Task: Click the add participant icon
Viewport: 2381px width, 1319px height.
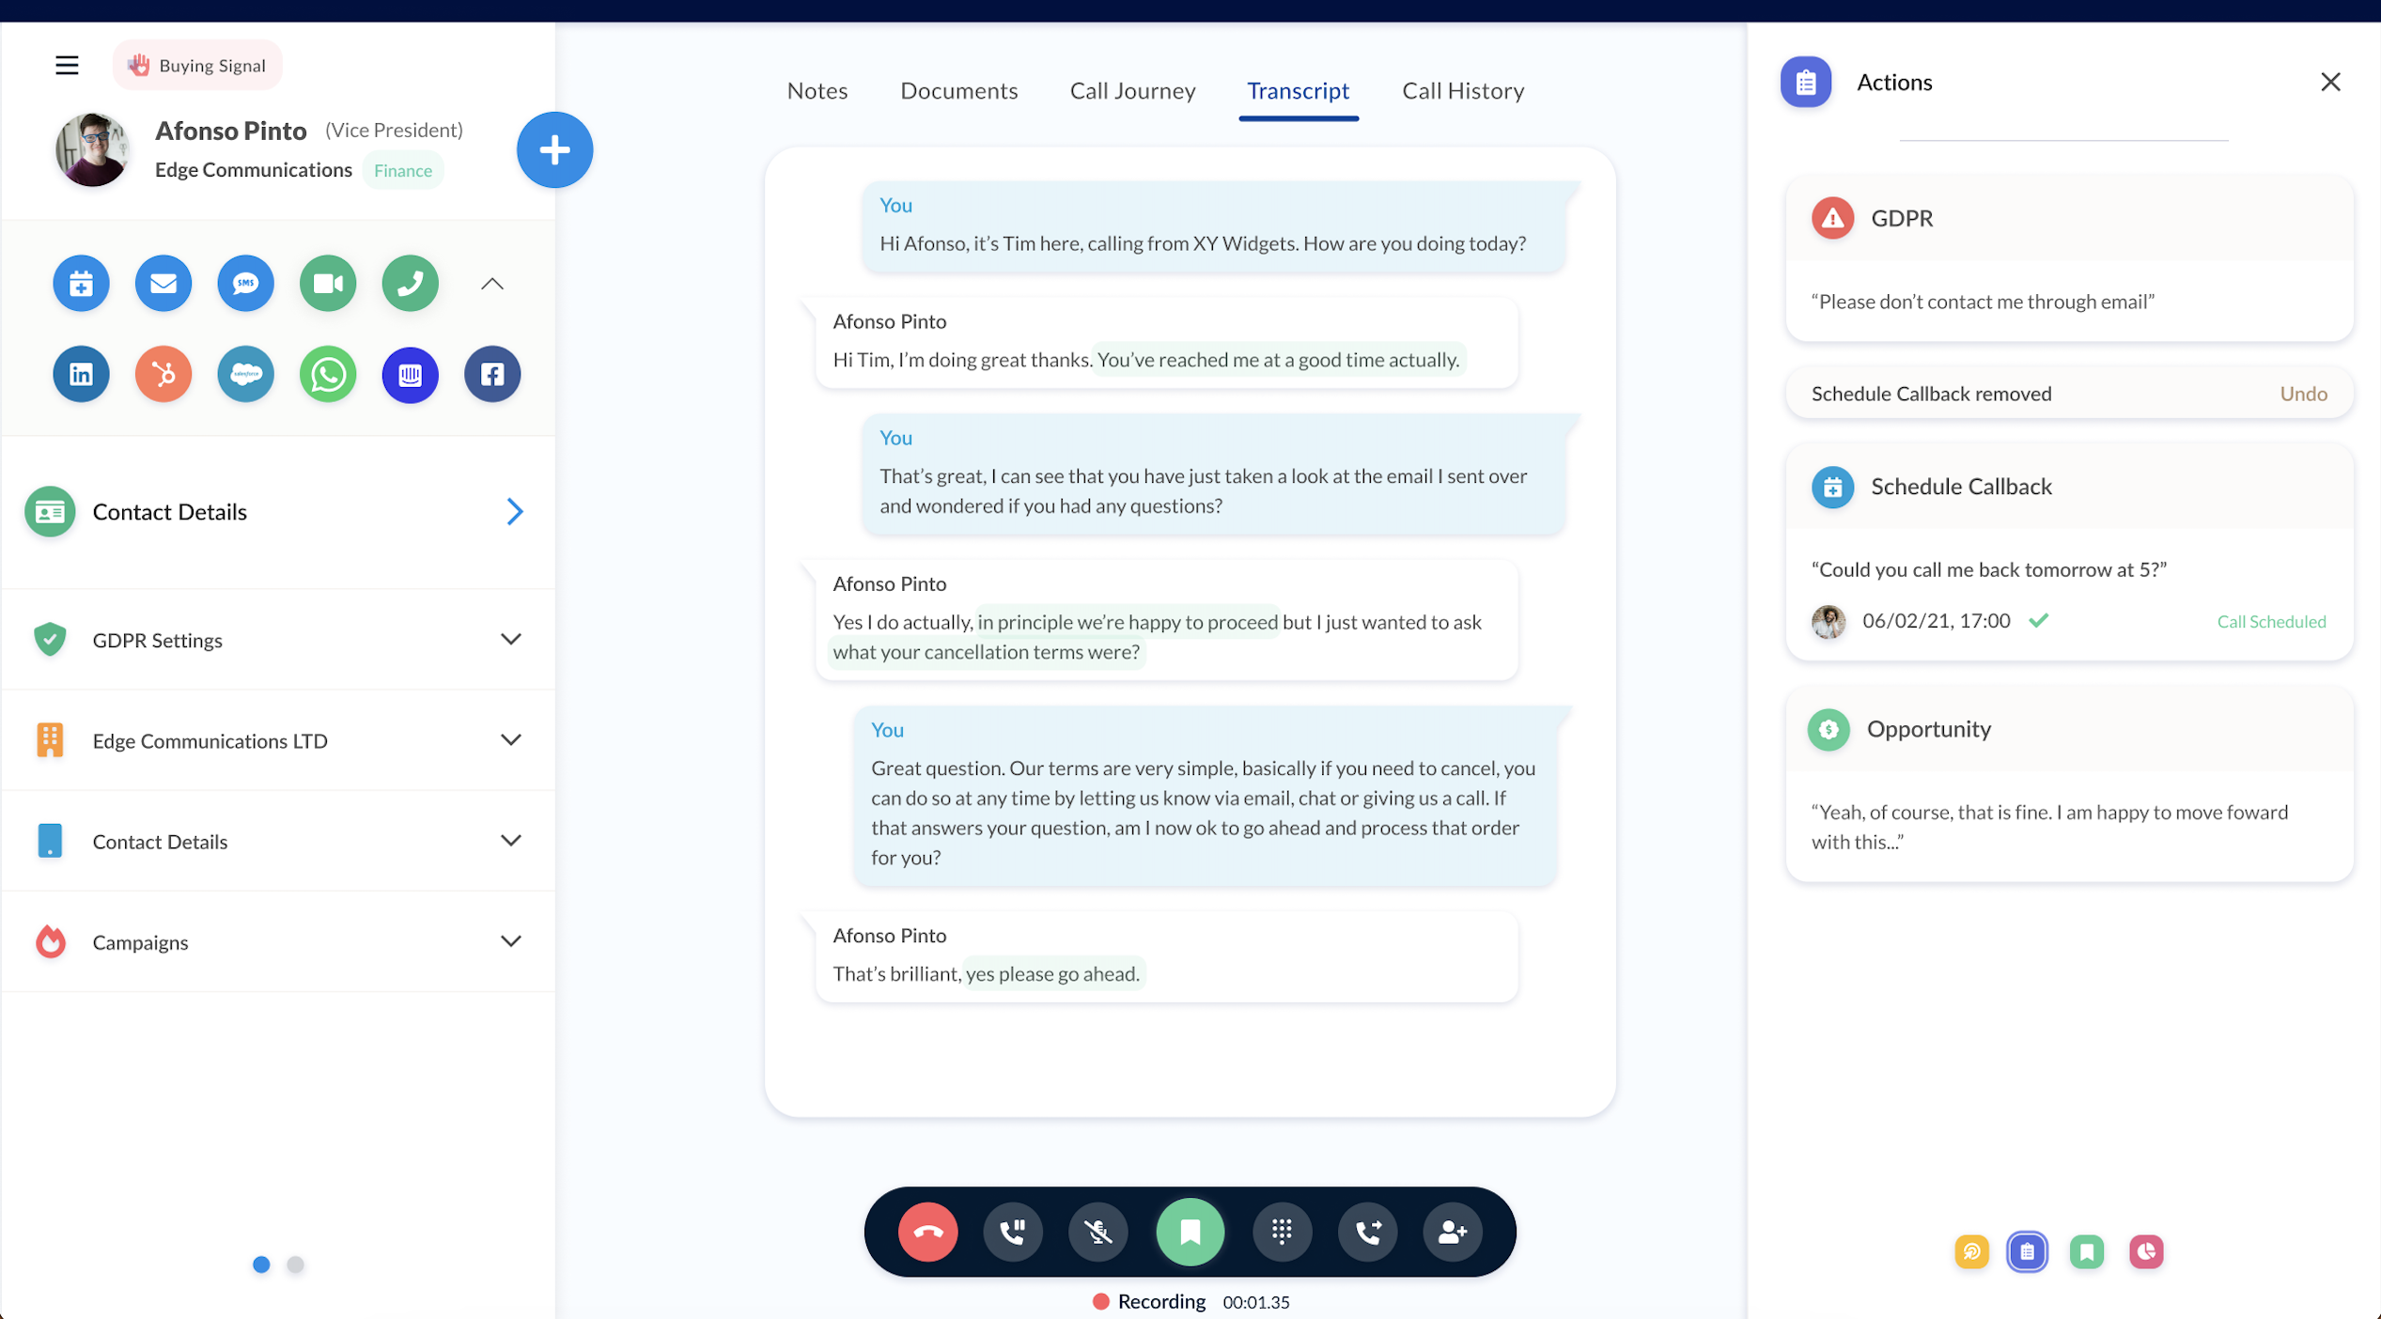Action: [1453, 1232]
